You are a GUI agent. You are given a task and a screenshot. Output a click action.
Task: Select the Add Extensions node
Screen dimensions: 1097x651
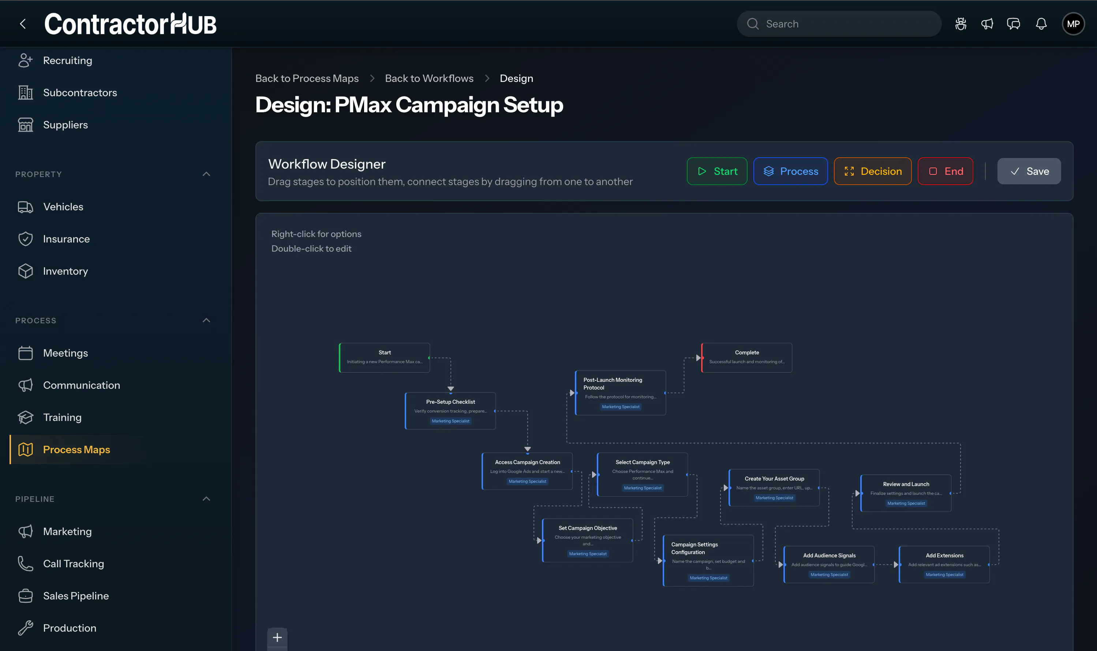944,564
